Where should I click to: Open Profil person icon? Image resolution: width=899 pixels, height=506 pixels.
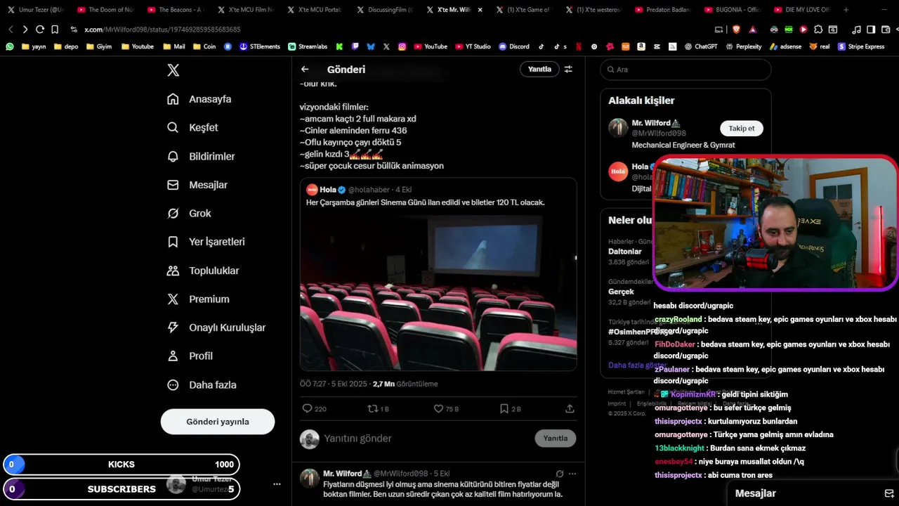tap(173, 356)
